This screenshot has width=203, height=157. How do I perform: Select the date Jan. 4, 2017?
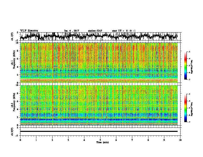[x=72, y=31]
